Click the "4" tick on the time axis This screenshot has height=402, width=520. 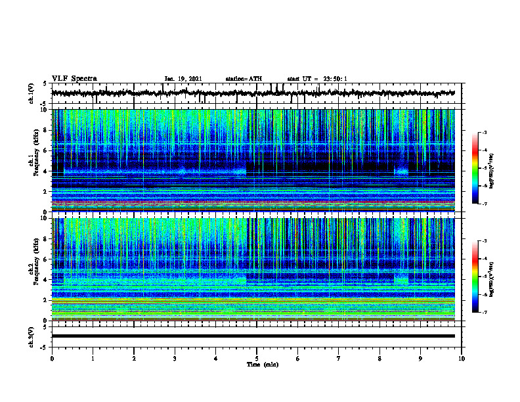click(216, 359)
